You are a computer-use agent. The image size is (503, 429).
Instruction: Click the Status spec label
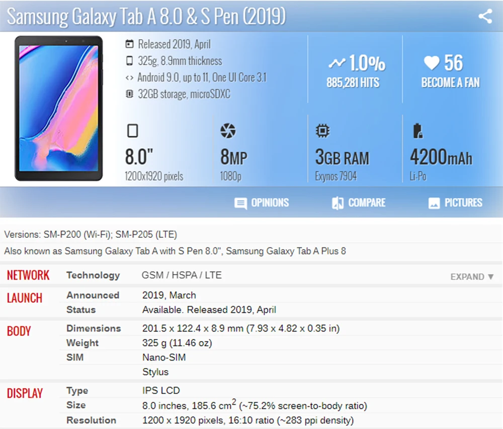pyautogui.click(x=81, y=310)
